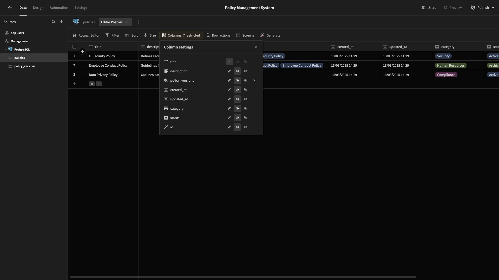Viewport: 499px width, 280px height.
Task: Open the Sort options
Action: point(132,36)
